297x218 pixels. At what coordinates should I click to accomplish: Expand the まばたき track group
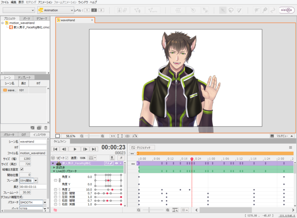(54, 167)
